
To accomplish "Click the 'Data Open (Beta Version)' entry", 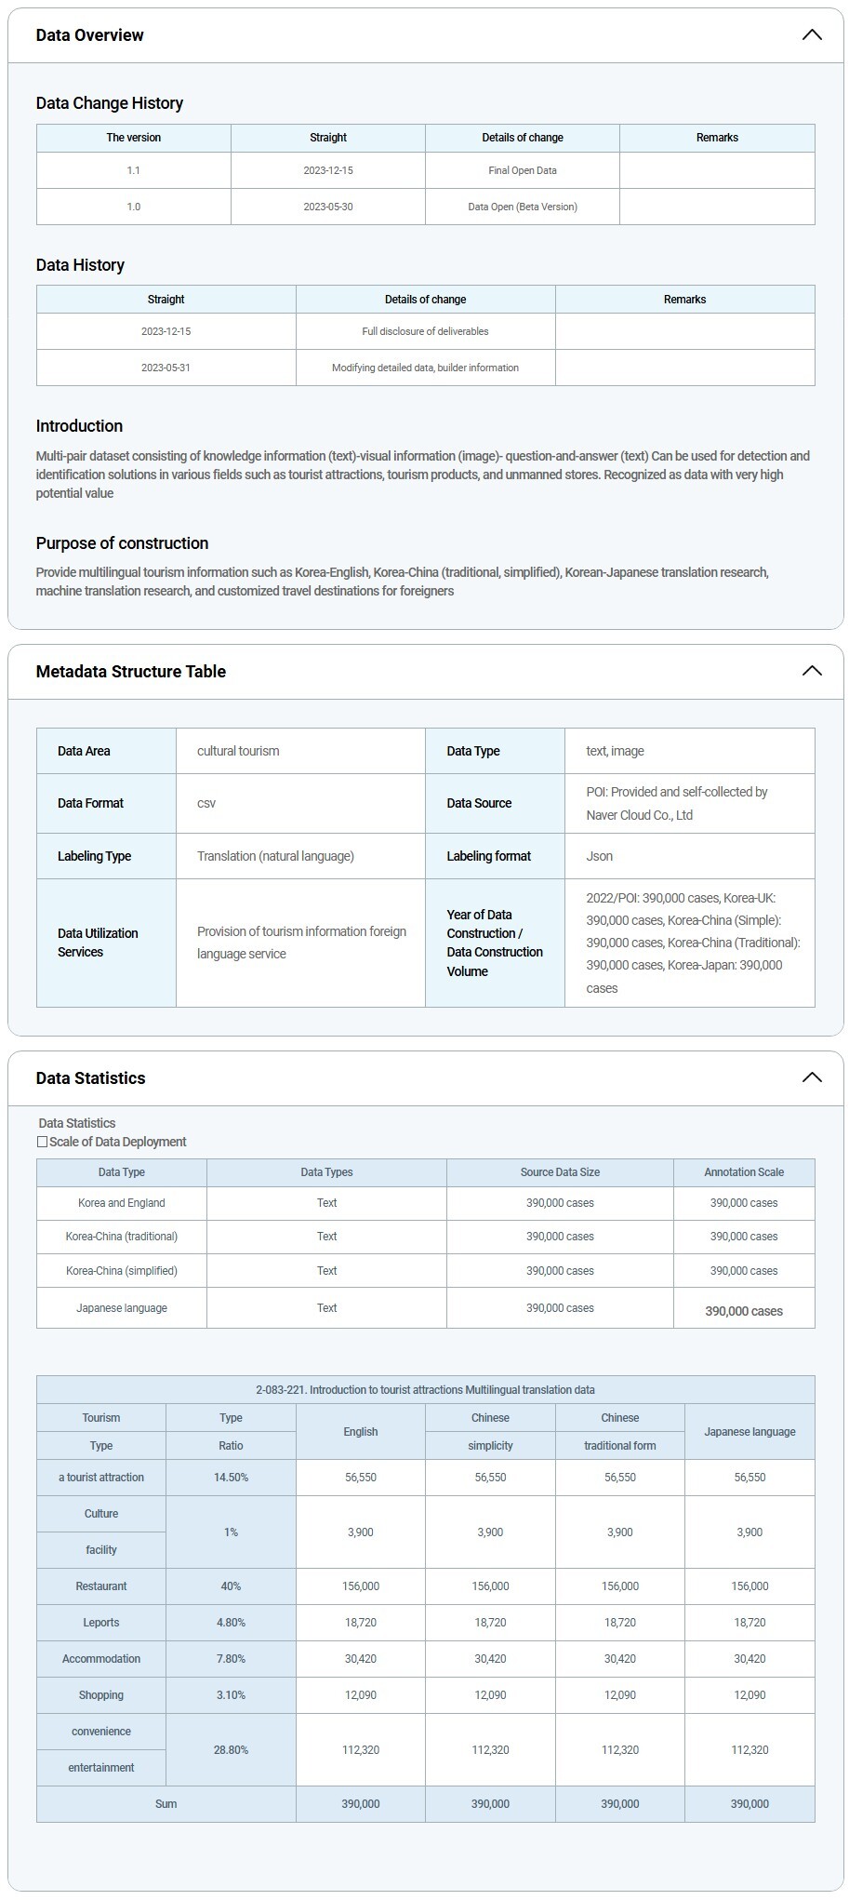I will 522,207.
